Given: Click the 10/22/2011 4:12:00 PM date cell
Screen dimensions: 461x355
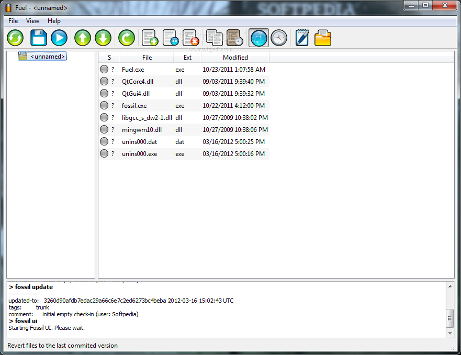Looking at the screenshot, I should (234, 106).
